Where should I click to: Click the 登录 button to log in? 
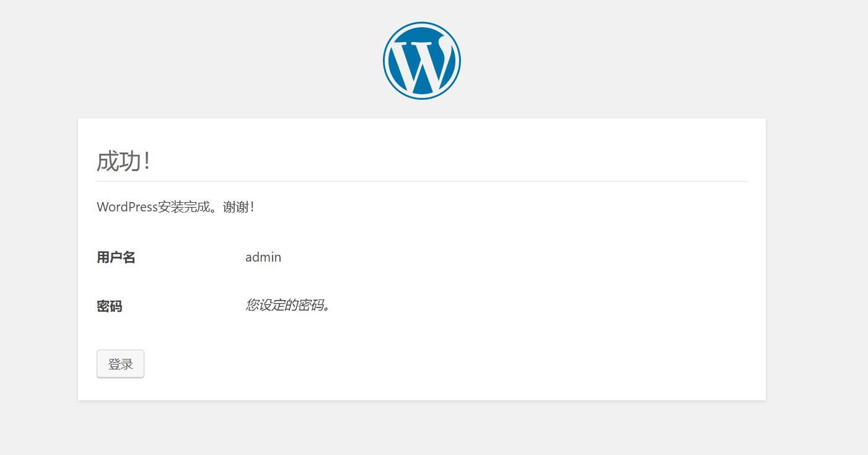120,364
